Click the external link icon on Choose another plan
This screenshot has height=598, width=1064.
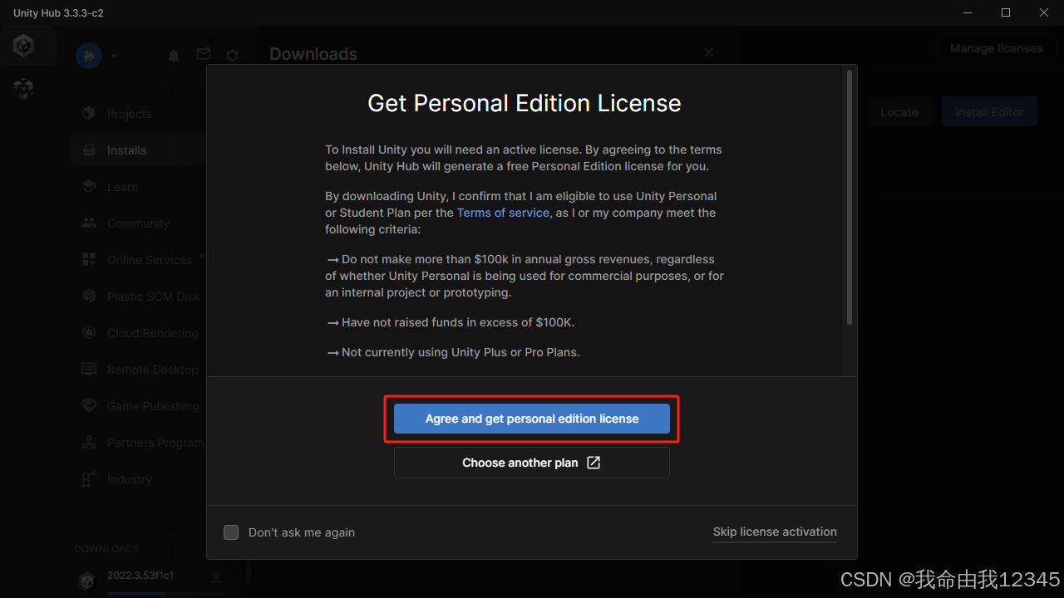[594, 463]
